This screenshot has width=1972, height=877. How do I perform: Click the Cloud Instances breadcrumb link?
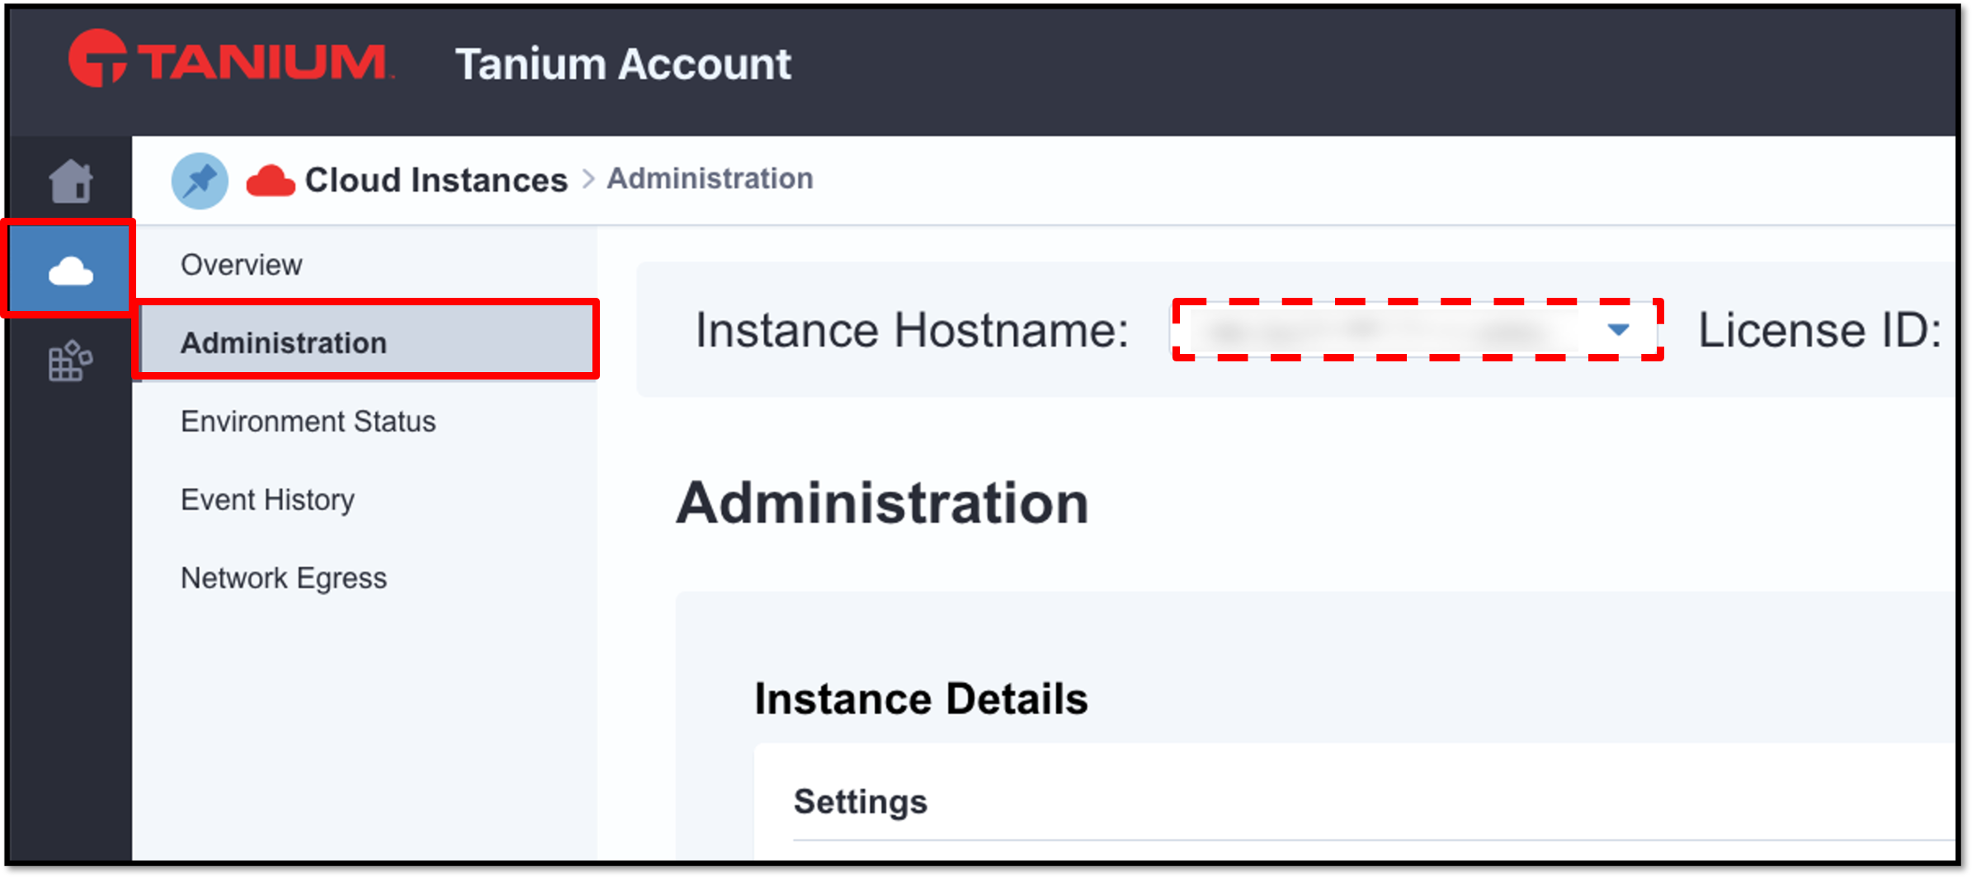[436, 180]
